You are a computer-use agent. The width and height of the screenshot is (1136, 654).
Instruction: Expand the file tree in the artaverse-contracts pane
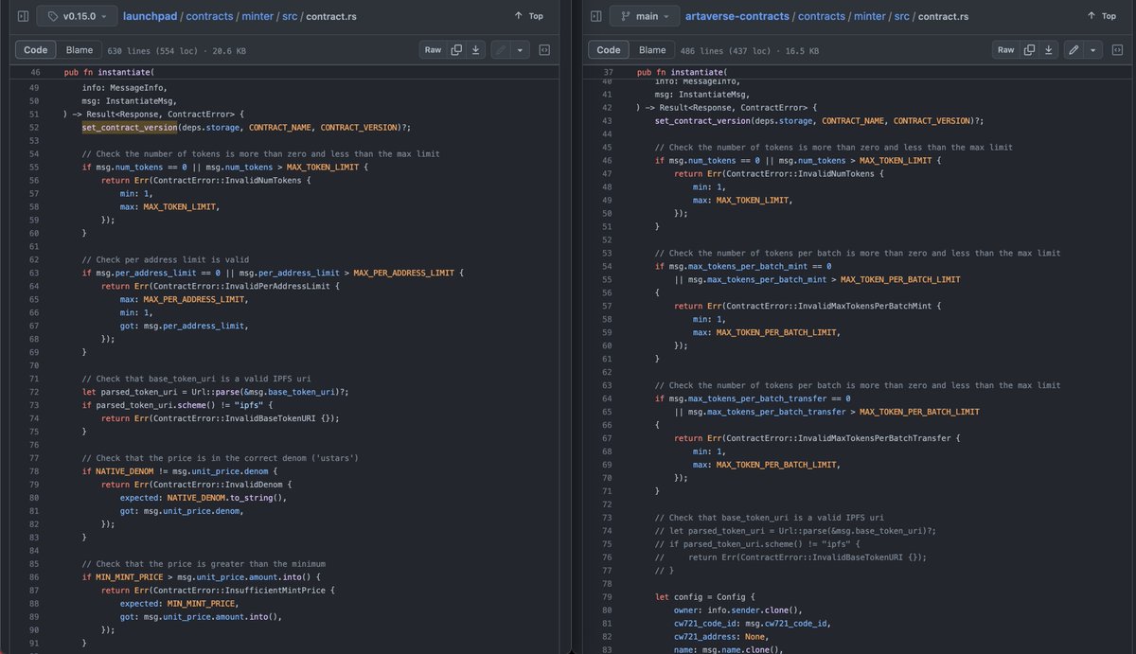pos(595,16)
